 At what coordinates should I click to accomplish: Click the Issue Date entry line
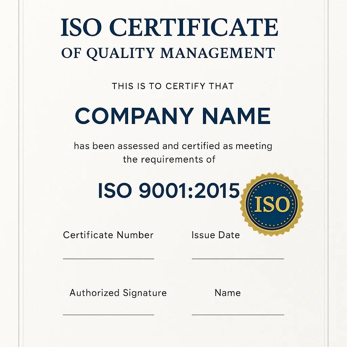pyautogui.click(x=237, y=259)
